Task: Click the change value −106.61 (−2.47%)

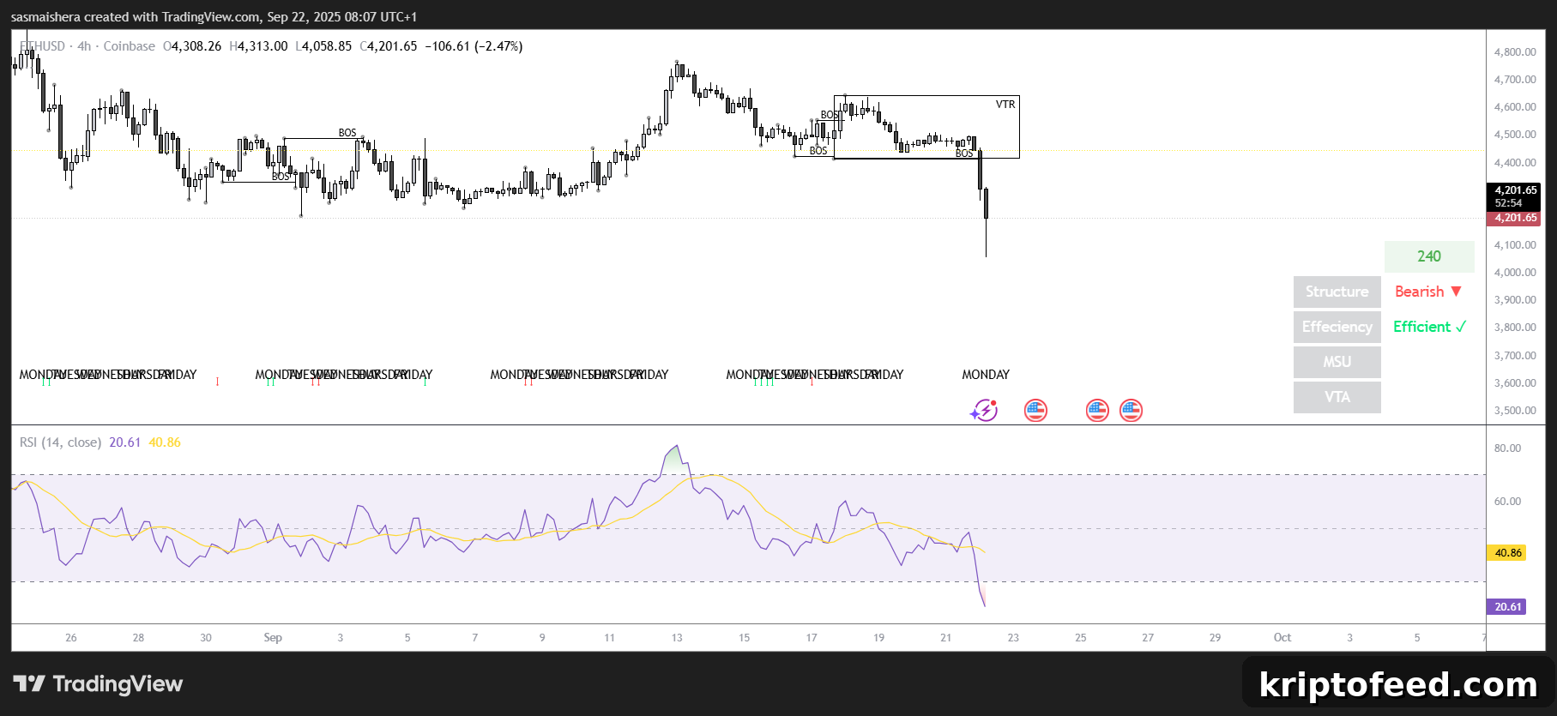Action: (x=474, y=46)
